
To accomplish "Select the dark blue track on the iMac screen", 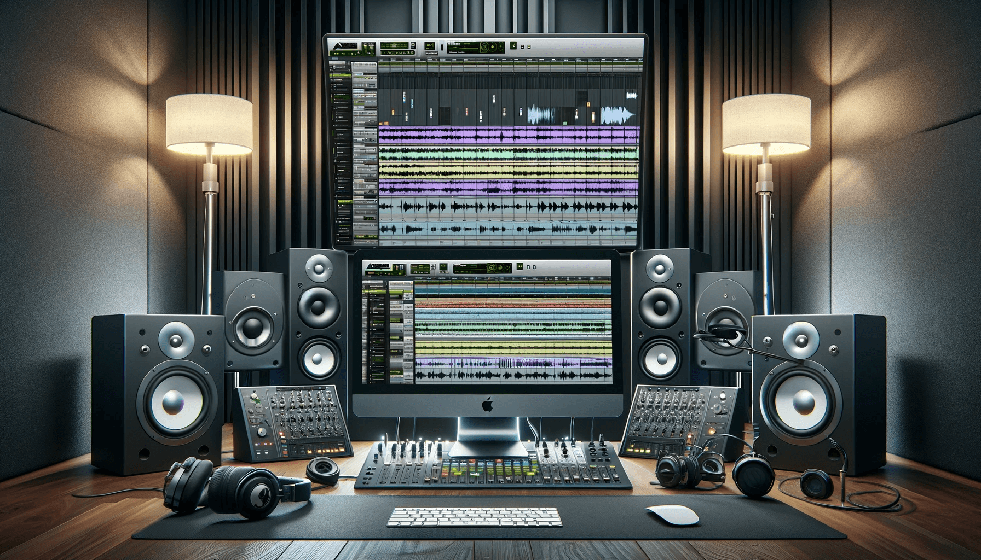I will (x=513, y=291).
